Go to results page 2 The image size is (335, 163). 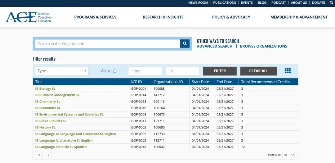click(x=48, y=155)
